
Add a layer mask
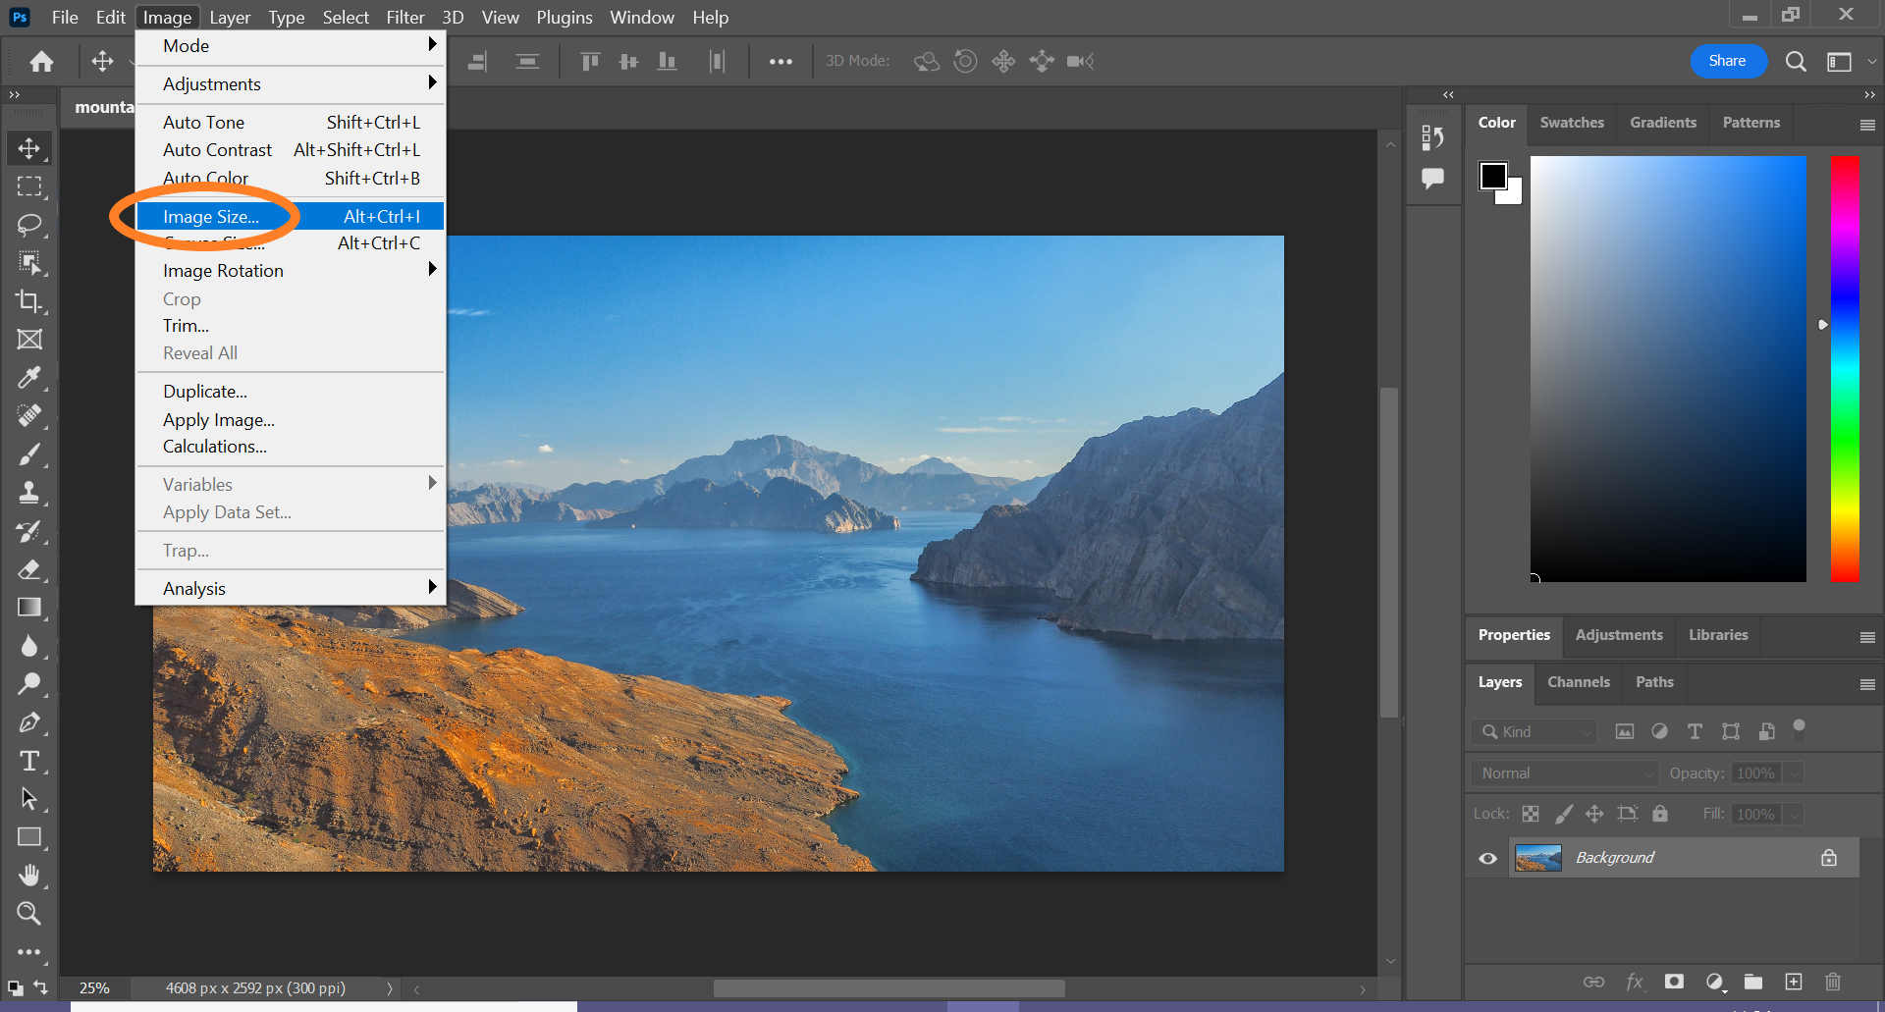[x=1675, y=982]
